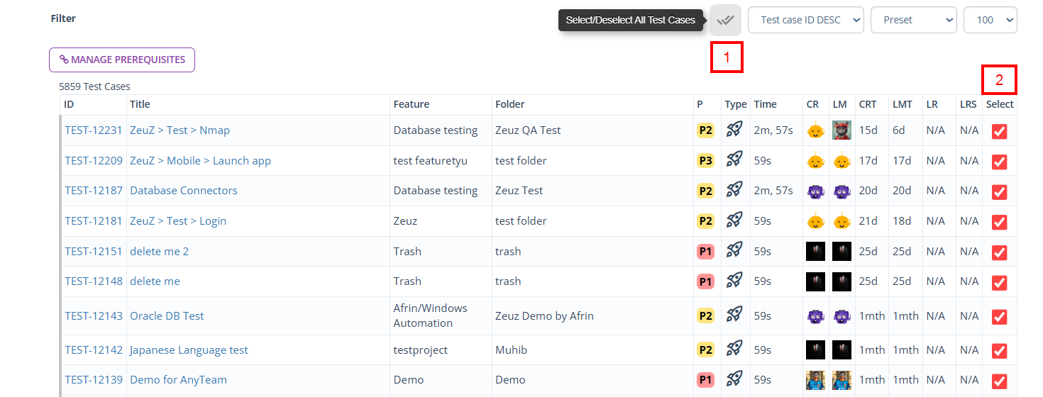The height and width of the screenshot is (397, 1043).
Task: Click the Manage Prerequisites button
Action: [x=122, y=60]
